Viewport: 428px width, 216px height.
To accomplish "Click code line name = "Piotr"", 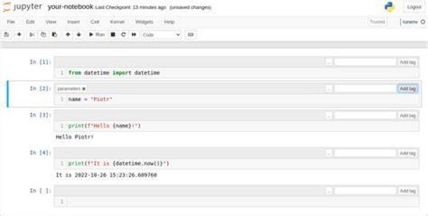I will pyautogui.click(x=90, y=99).
